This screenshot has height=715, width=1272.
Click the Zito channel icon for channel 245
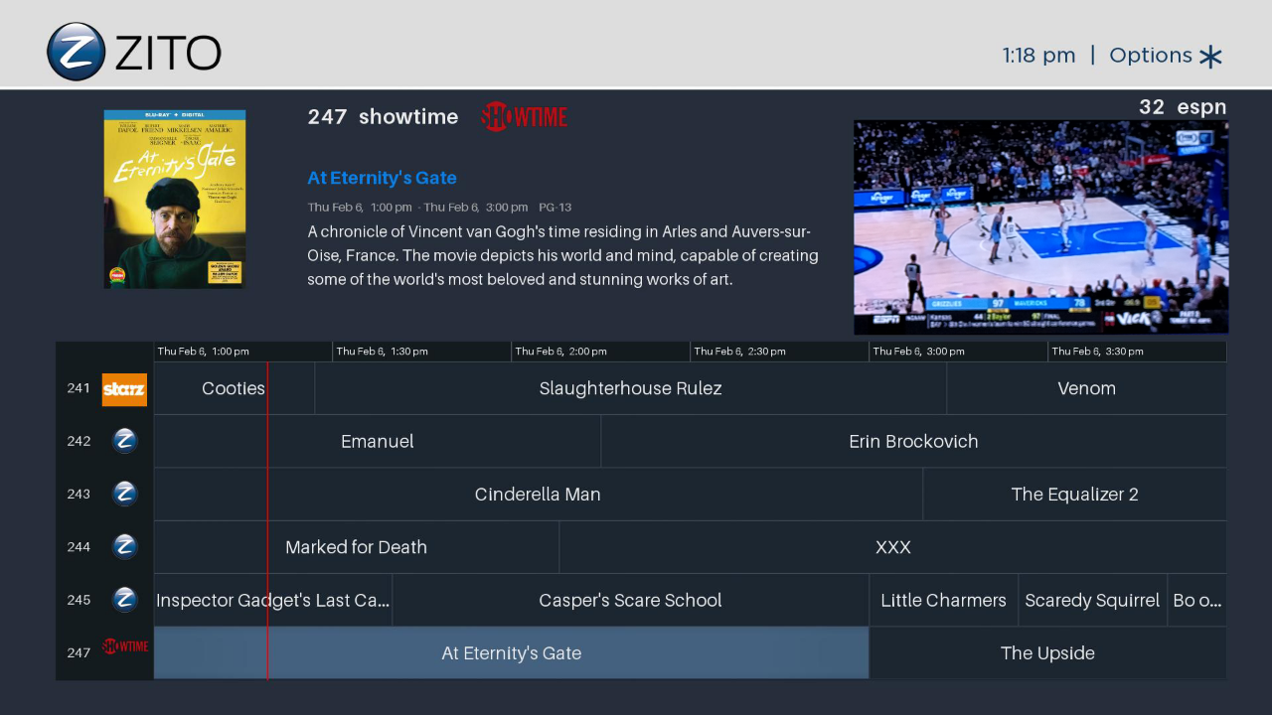tap(124, 600)
